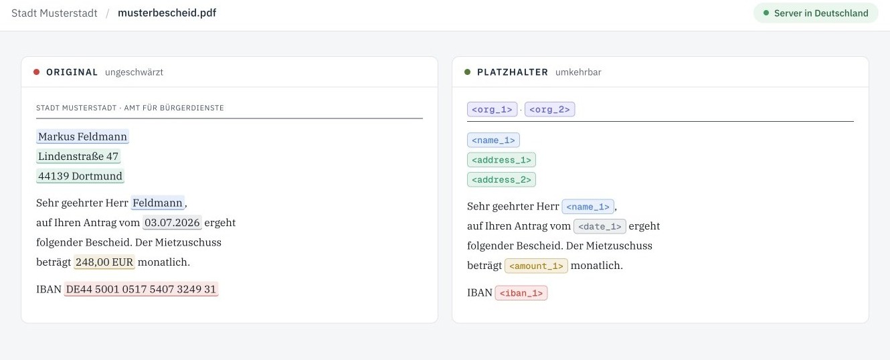Click the <iban_1> placeholder tag
The image size is (890, 360).
click(521, 293)
